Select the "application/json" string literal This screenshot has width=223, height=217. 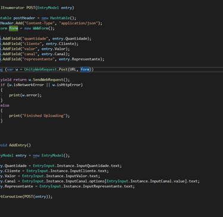tap(78, 23)
